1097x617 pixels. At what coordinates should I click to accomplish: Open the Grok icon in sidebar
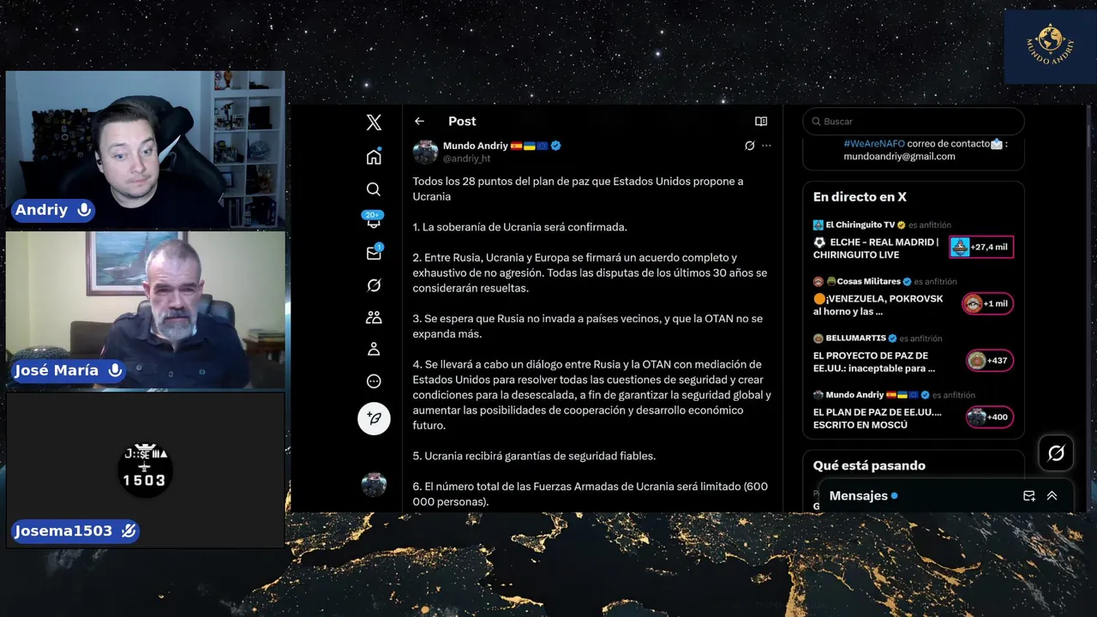click(x=374, y=285)
